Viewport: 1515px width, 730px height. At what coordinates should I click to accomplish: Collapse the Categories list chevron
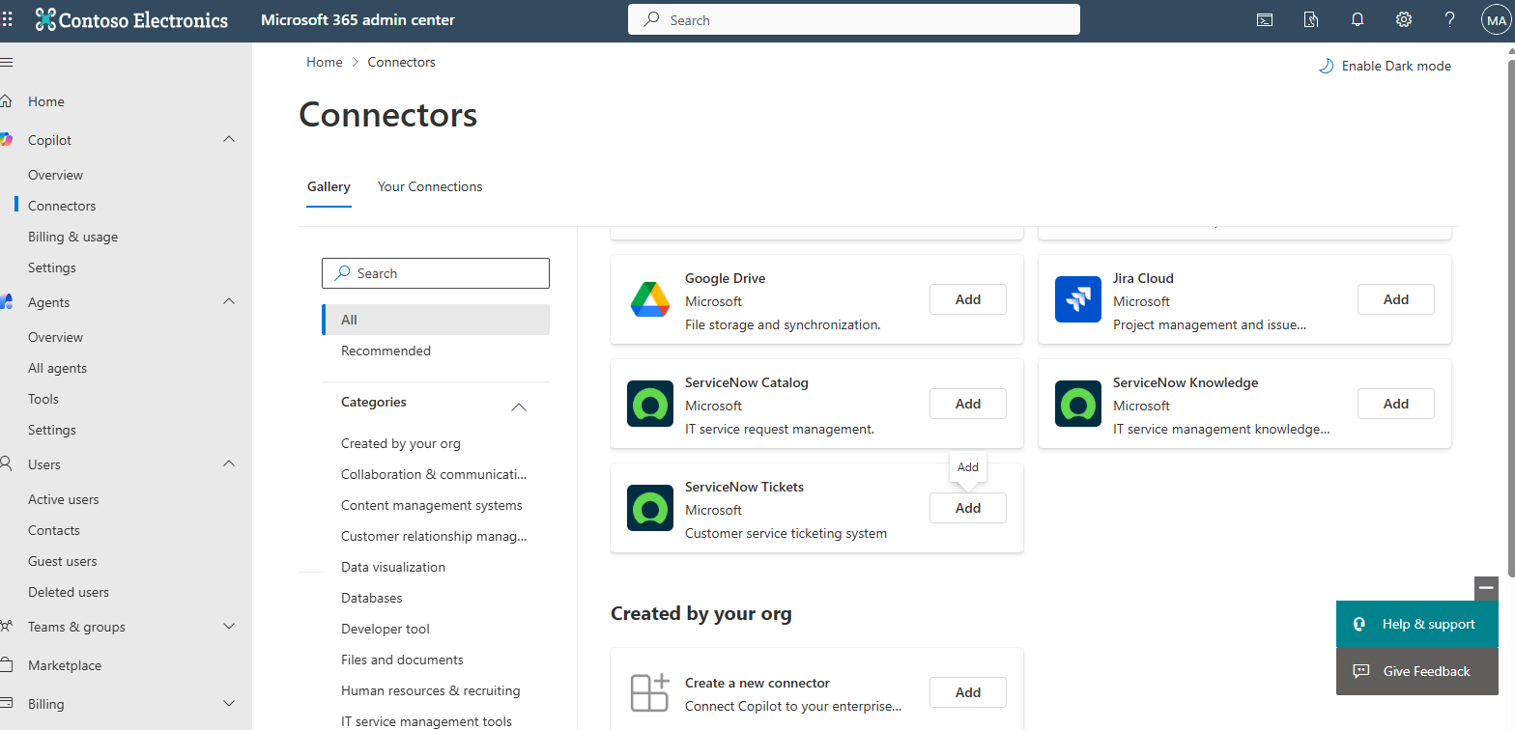pos(519,407)
